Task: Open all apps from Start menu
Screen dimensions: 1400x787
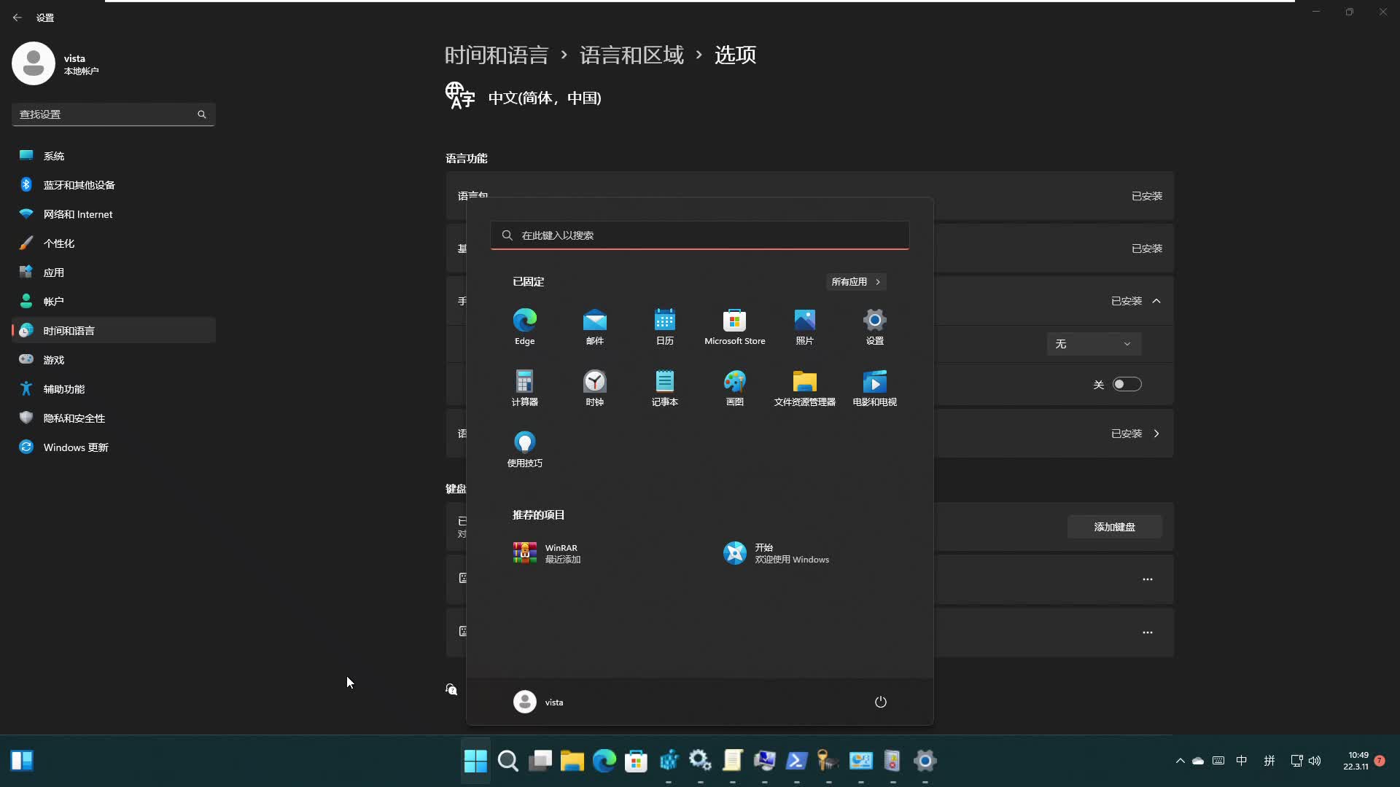Action: click(x=855, y=281)
